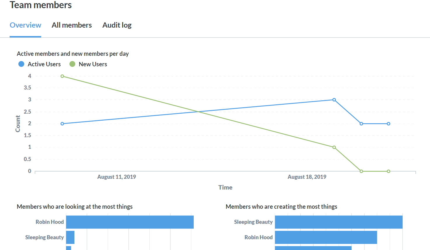
Task: Click the New Users data point at value 1
Action: (334, 147)
